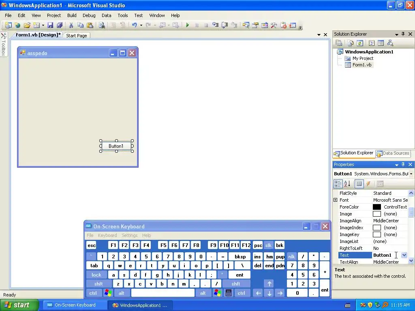415x311 pixels.
Task: Open Properties panel window position dropdown
Action: click(x=396, y=165)
